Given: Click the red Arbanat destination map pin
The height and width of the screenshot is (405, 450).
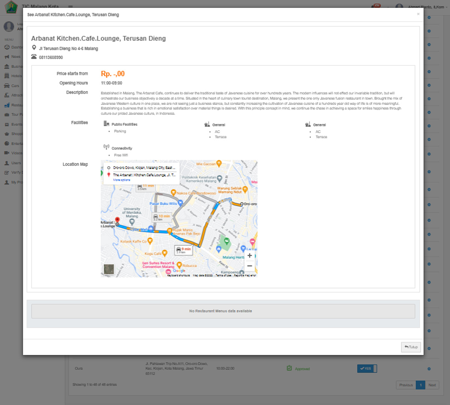Looking at the screenshot, I should point(117,220).
